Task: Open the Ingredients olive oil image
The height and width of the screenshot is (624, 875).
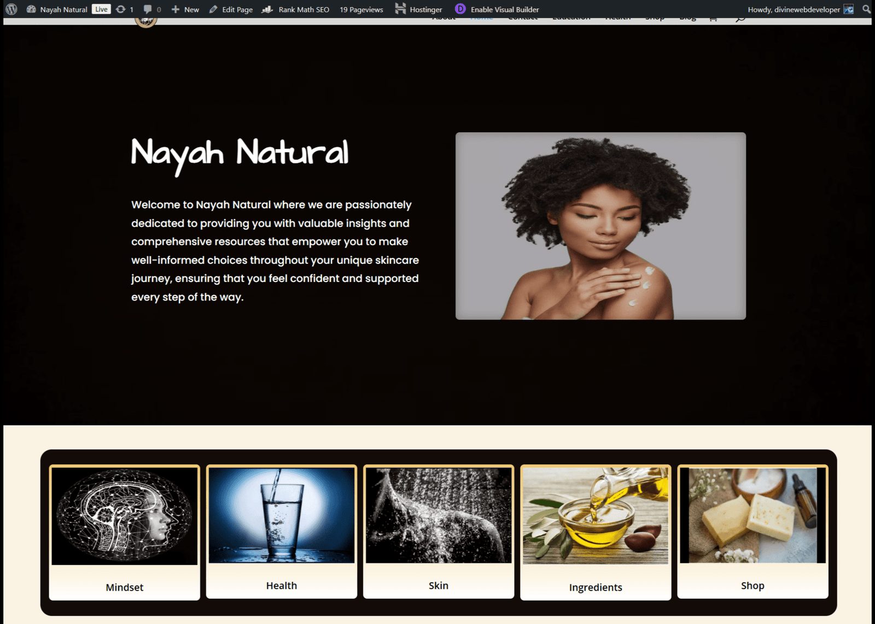Action: (x=596, y=516)
